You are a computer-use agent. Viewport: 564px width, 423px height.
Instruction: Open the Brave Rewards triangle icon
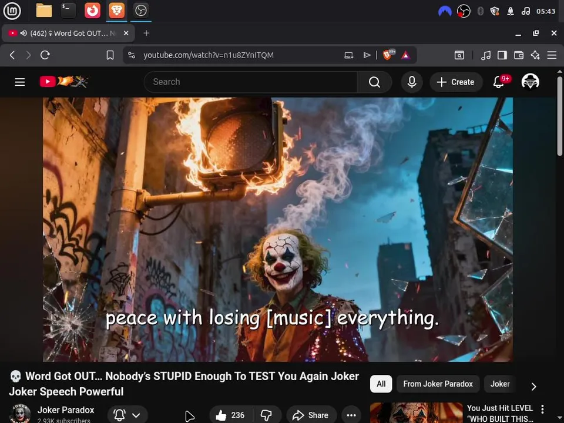click(406, 55)
